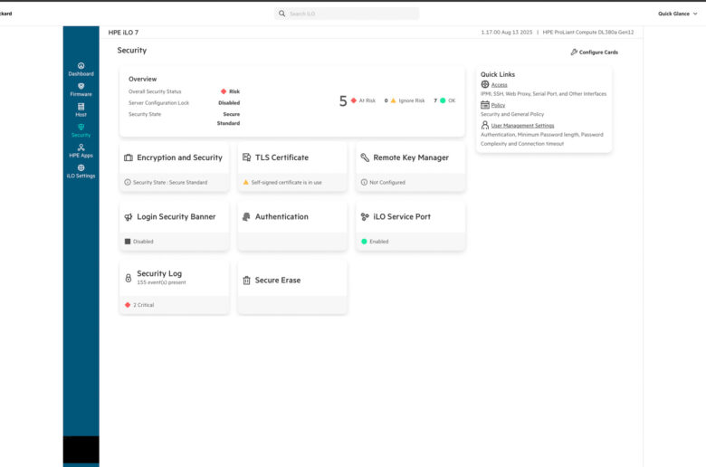Go to Firmware in sidebar

click(x=81, y=90)
